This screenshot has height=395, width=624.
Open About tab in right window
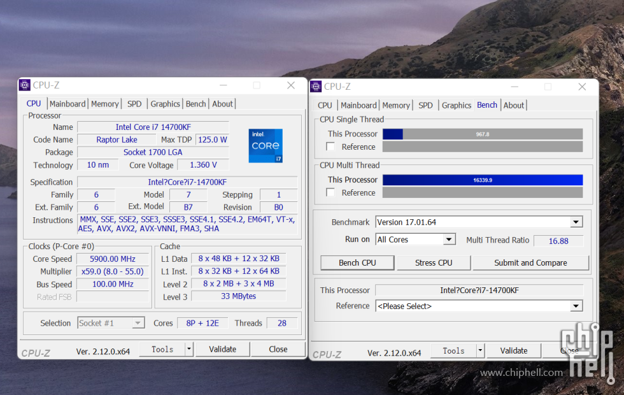(x=514, y=106)
